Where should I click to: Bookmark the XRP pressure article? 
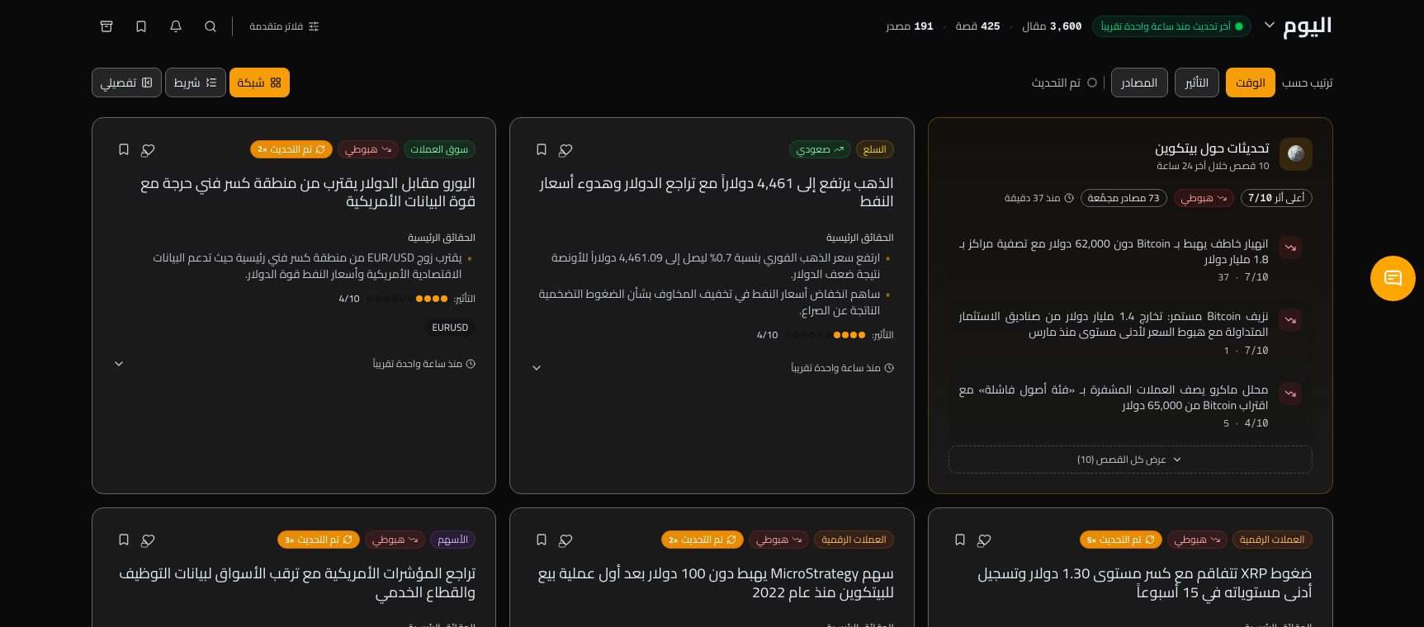coord(960,540)
